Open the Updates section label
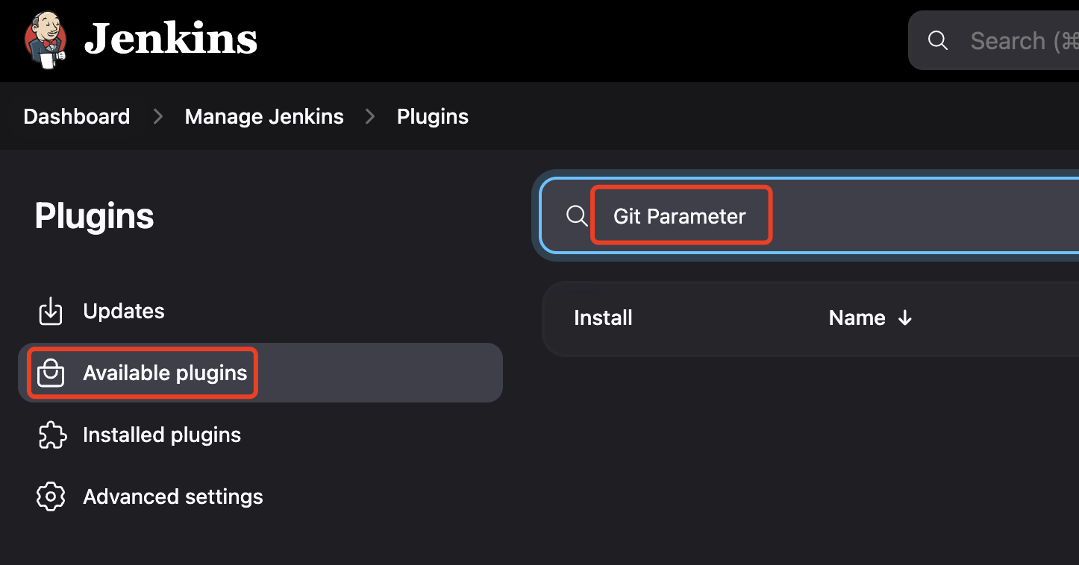 pyautogui.click(x=124, y=312)
